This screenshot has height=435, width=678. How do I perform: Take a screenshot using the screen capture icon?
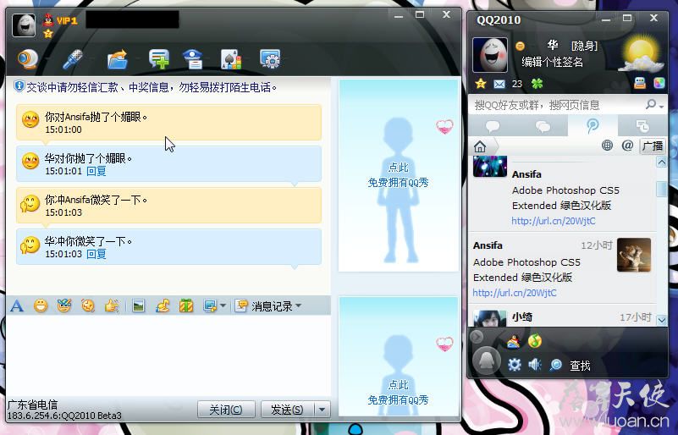[x=210, y=306]
